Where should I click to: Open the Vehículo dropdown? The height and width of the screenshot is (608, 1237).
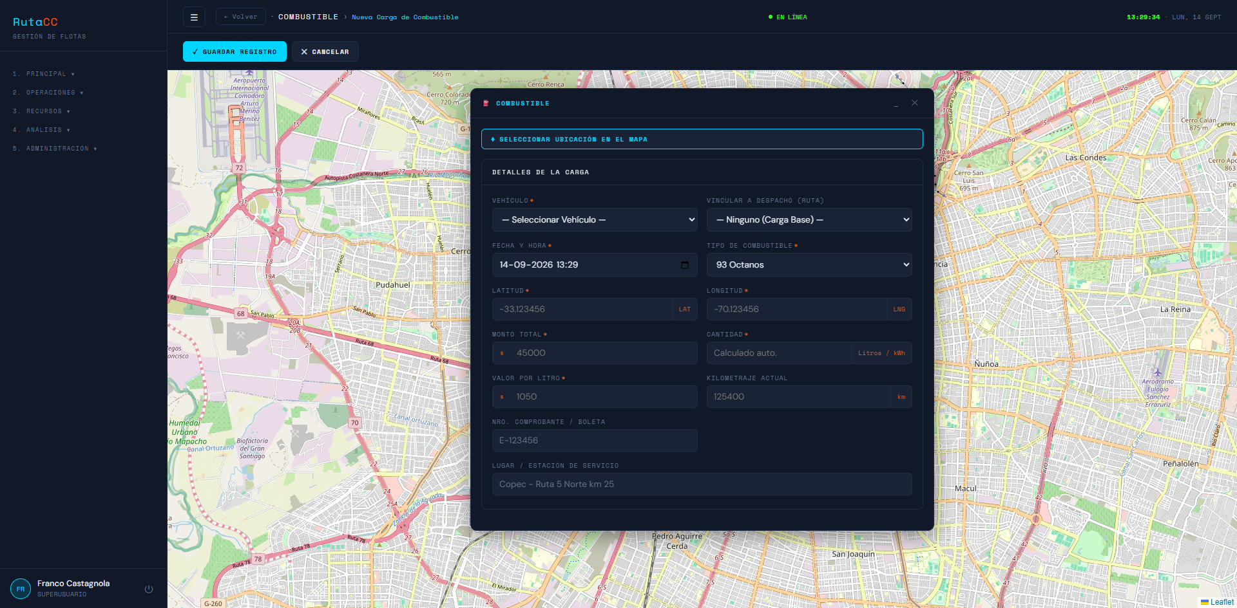(x=595, y=220)
